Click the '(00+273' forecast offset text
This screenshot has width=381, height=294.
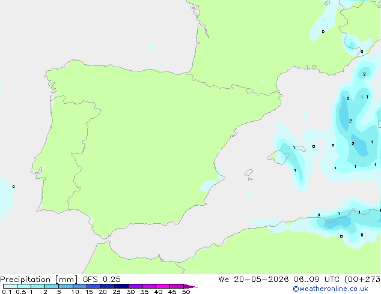[362, 280]
